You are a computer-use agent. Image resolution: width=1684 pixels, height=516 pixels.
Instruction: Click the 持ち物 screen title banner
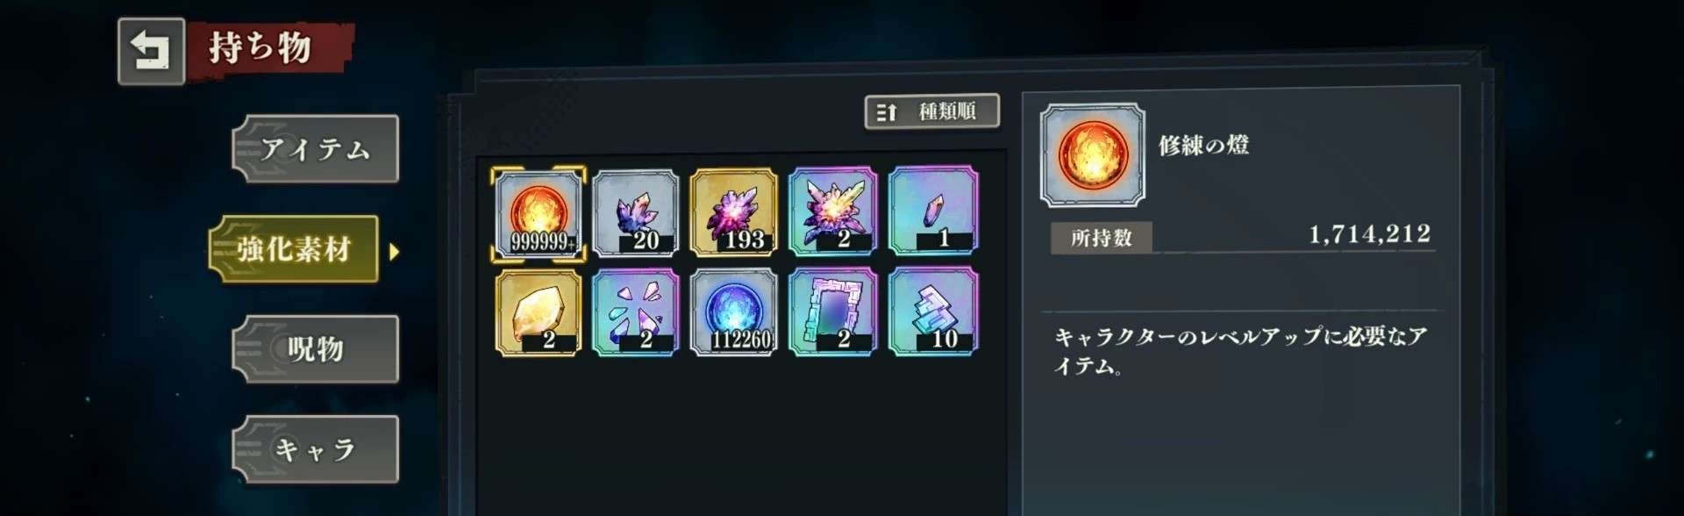tap(269, 47)
